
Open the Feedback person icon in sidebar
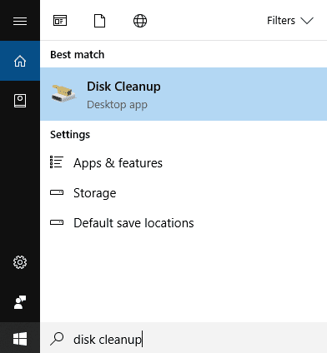click(x=20, y=302)
